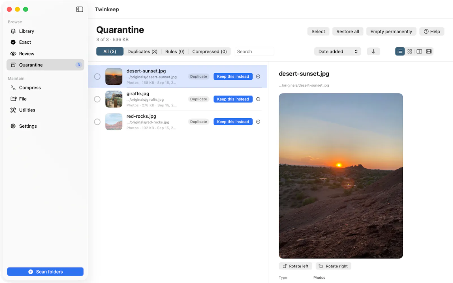
Task: Open the giraffe.jpg thumbnail
Action: (114, 99)
